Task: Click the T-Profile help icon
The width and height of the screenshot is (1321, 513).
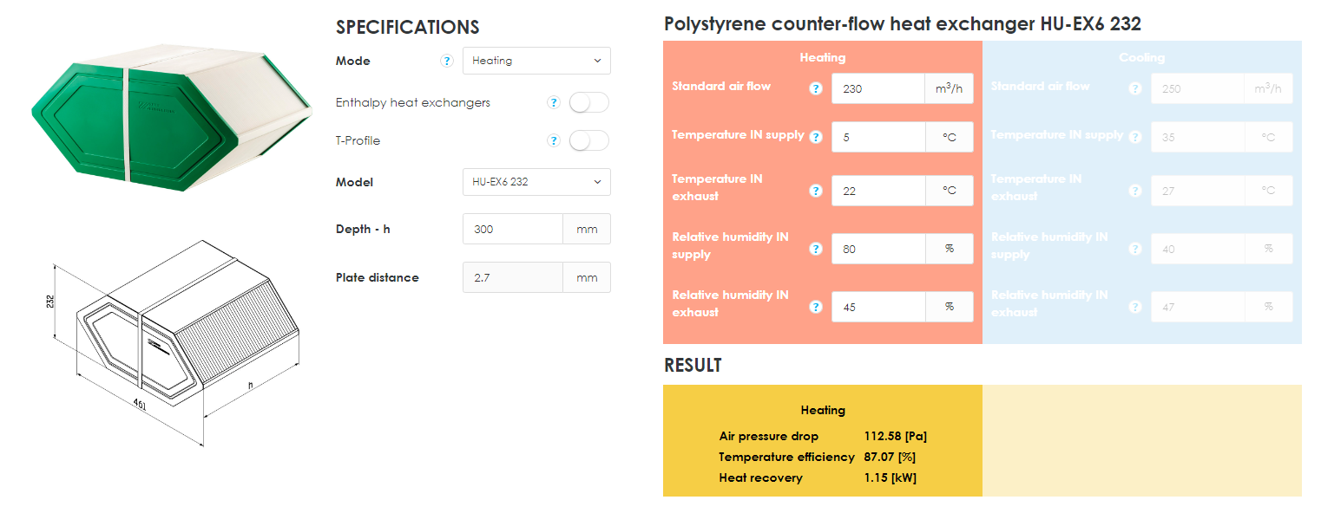Action: (x=554, y=140)
